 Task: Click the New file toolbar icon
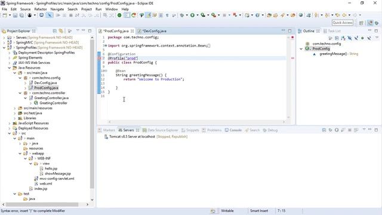pyautogui.click(x=5, y=15)
